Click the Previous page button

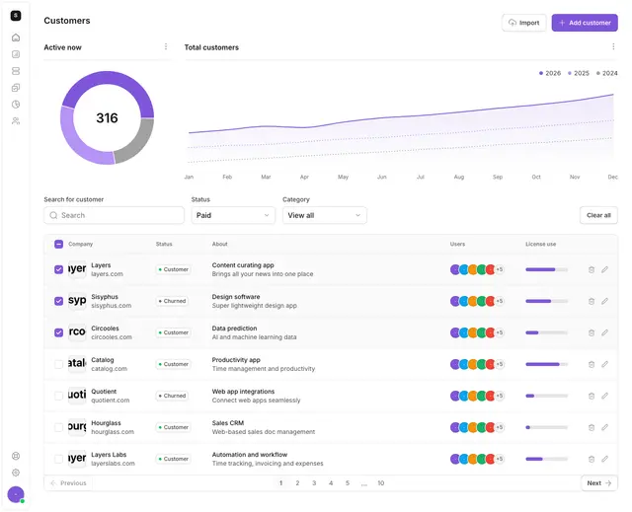[x=68, y=483]
